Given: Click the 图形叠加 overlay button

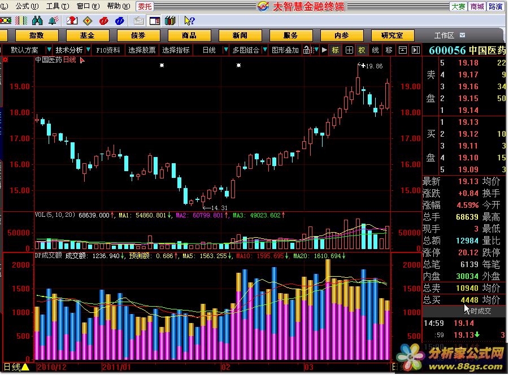Looking at the screenshot, I should click(x=285, y=50).
